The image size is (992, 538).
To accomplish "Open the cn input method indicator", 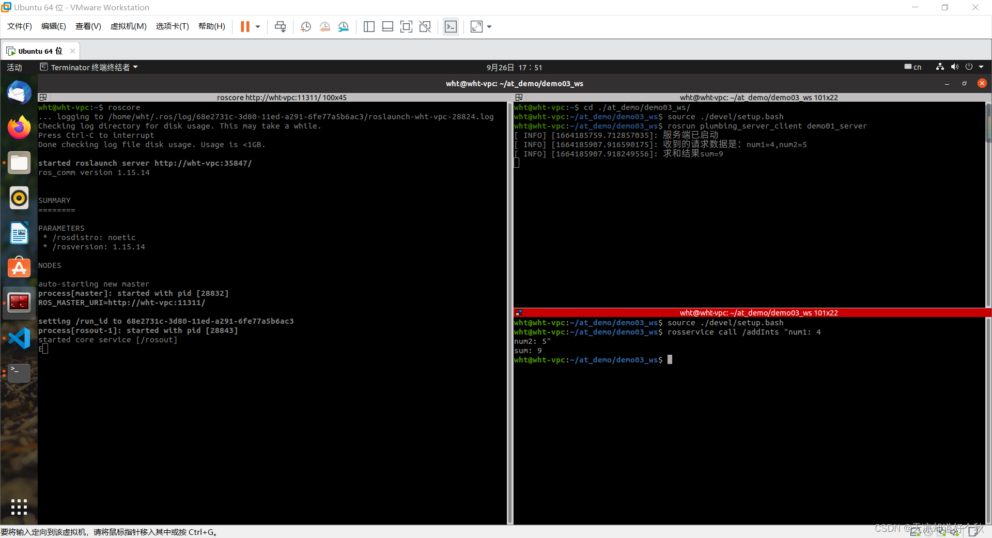I will pyautogui.click(x=913, y=67).
